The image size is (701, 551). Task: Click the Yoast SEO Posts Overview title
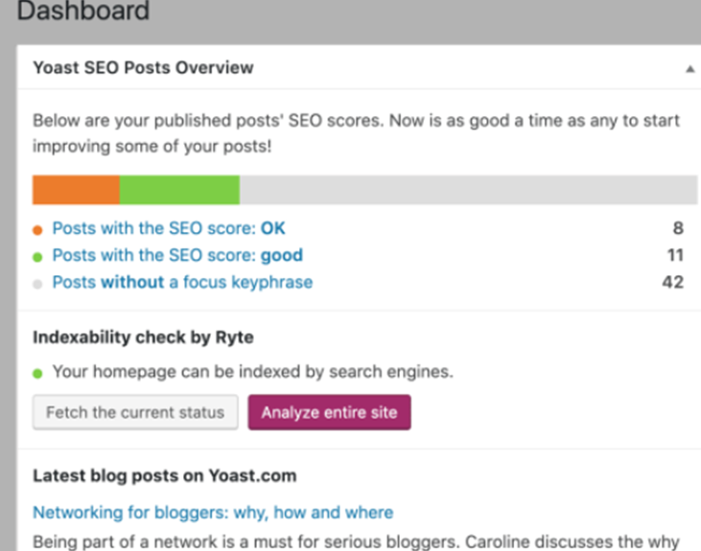(143, 68)
